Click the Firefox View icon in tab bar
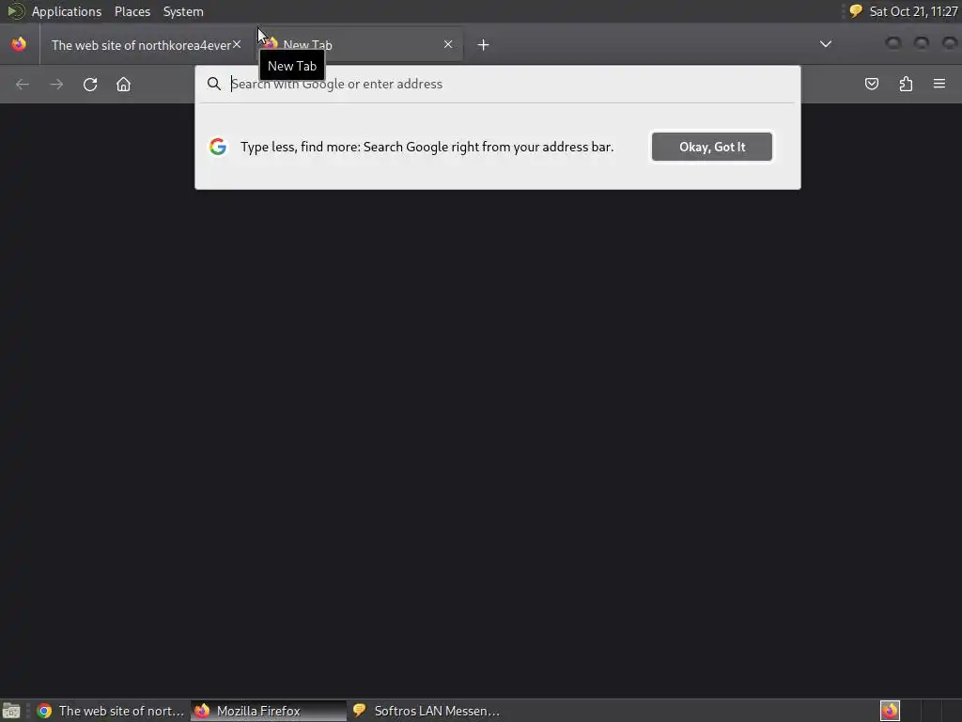This screenshot has width=962, height=722. point(19,44)
